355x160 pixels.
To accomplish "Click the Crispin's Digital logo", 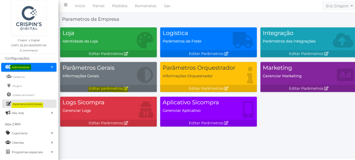I will tap(29, 18).
